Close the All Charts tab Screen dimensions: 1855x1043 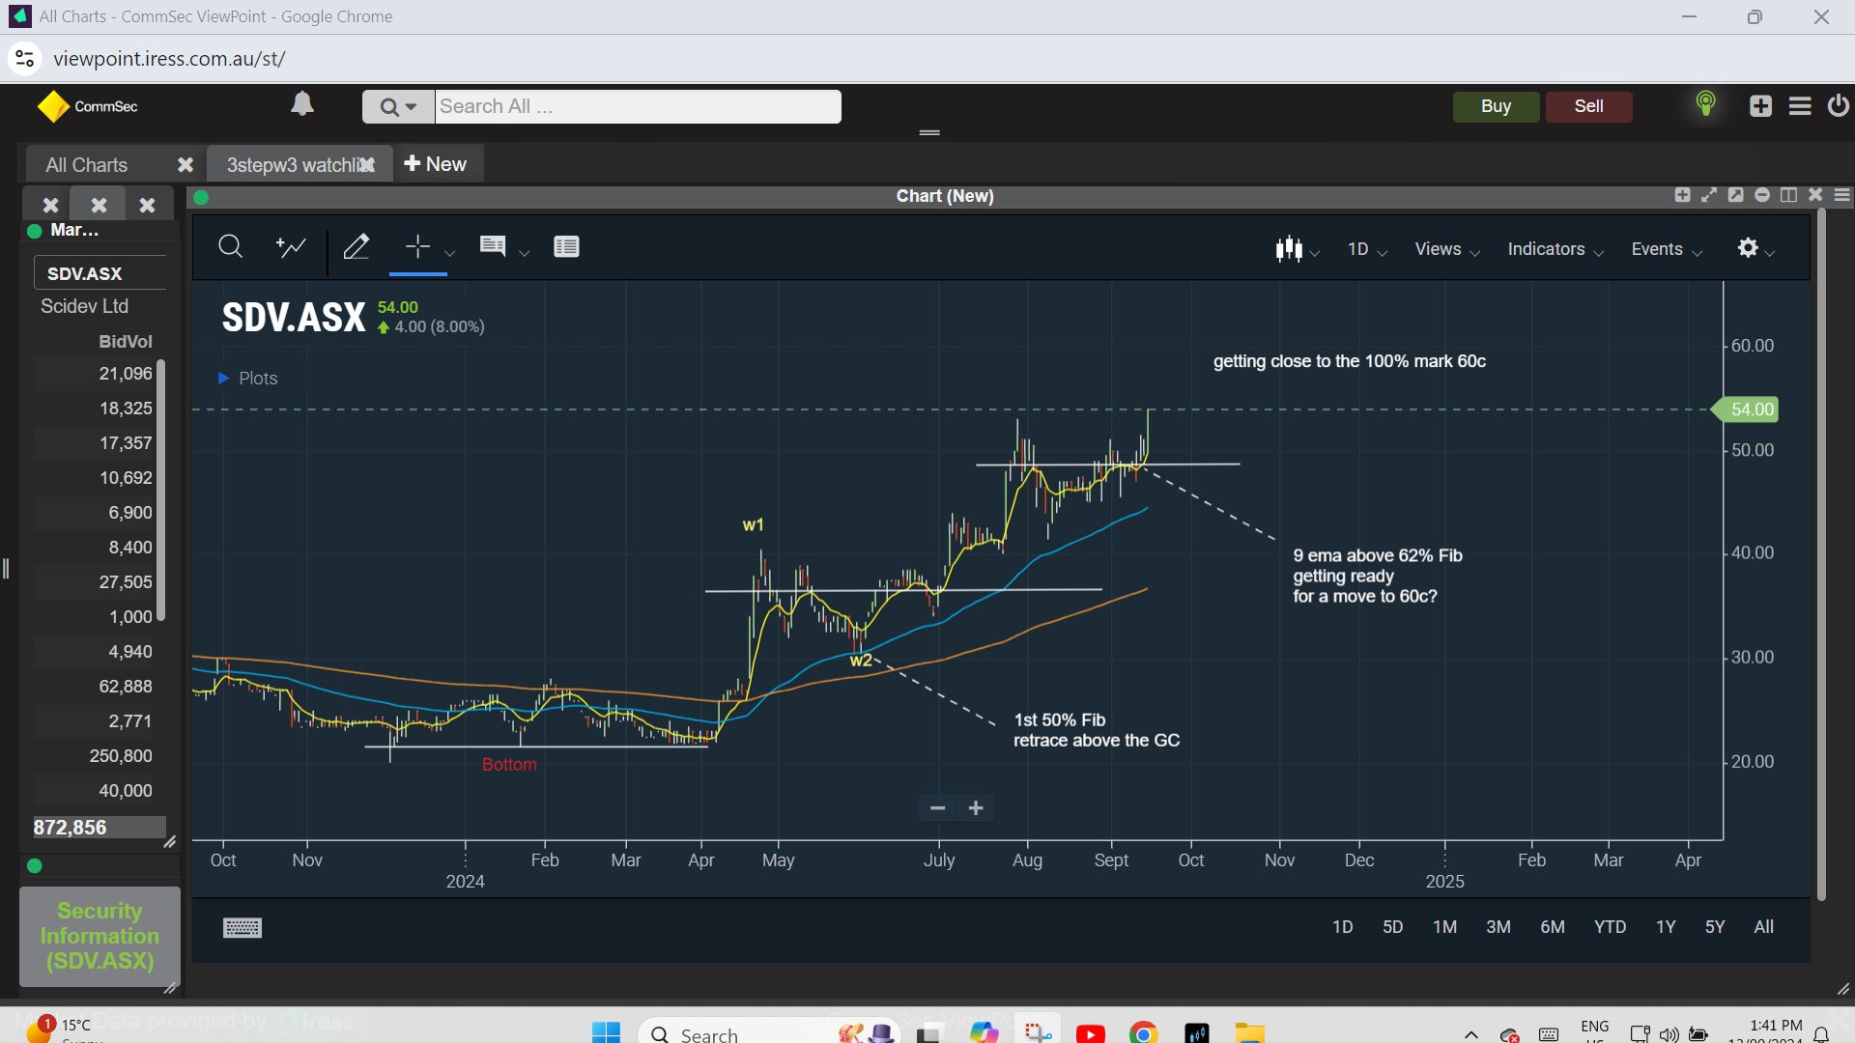(x=185, y=165)
